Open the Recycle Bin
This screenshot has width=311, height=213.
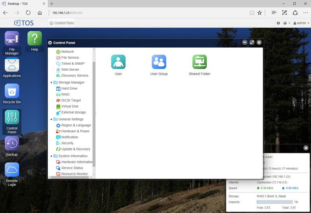(x=12, y=92)
